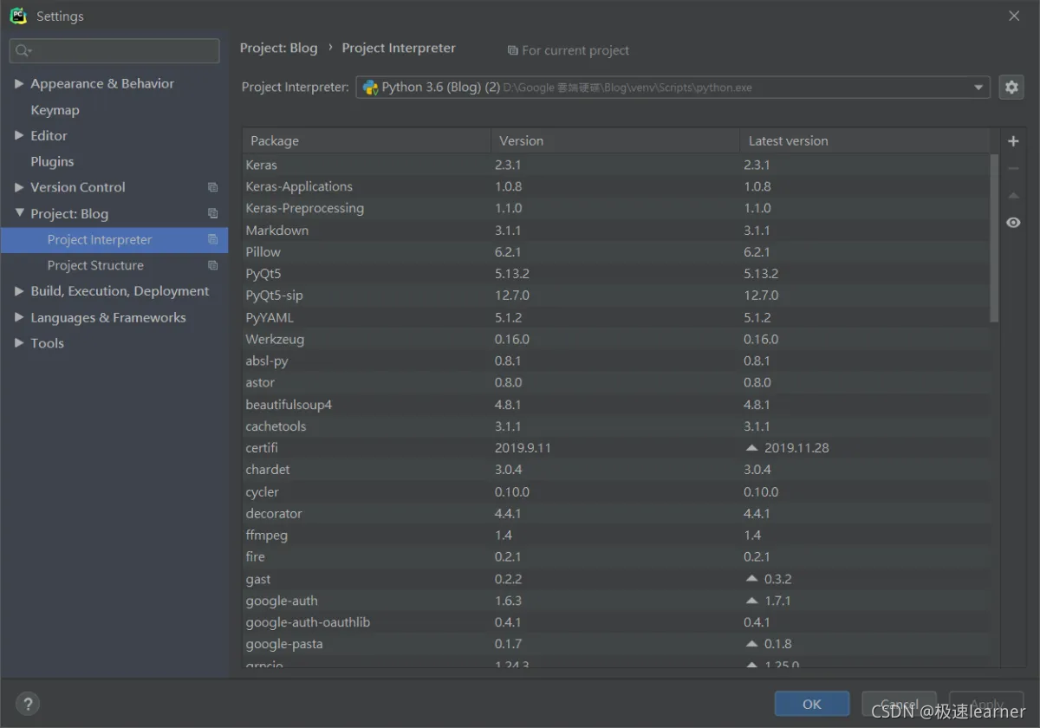Click upgrade arrow next to google-auth 1.7.1

(x=751, y=601)
